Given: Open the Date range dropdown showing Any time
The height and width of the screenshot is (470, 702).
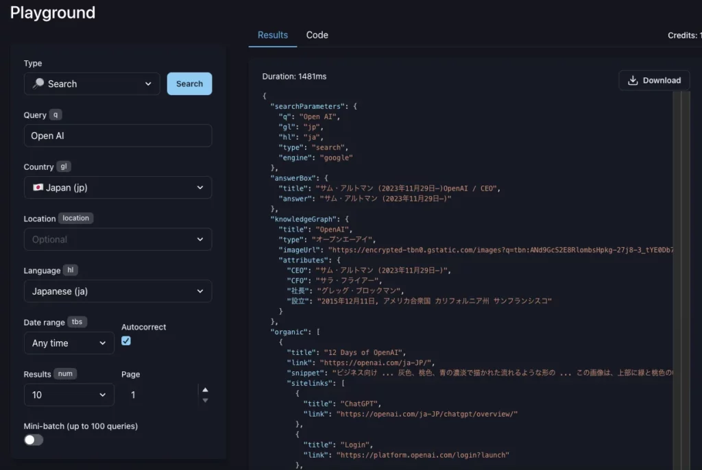Looking at the screenshot, I should 69,343.
